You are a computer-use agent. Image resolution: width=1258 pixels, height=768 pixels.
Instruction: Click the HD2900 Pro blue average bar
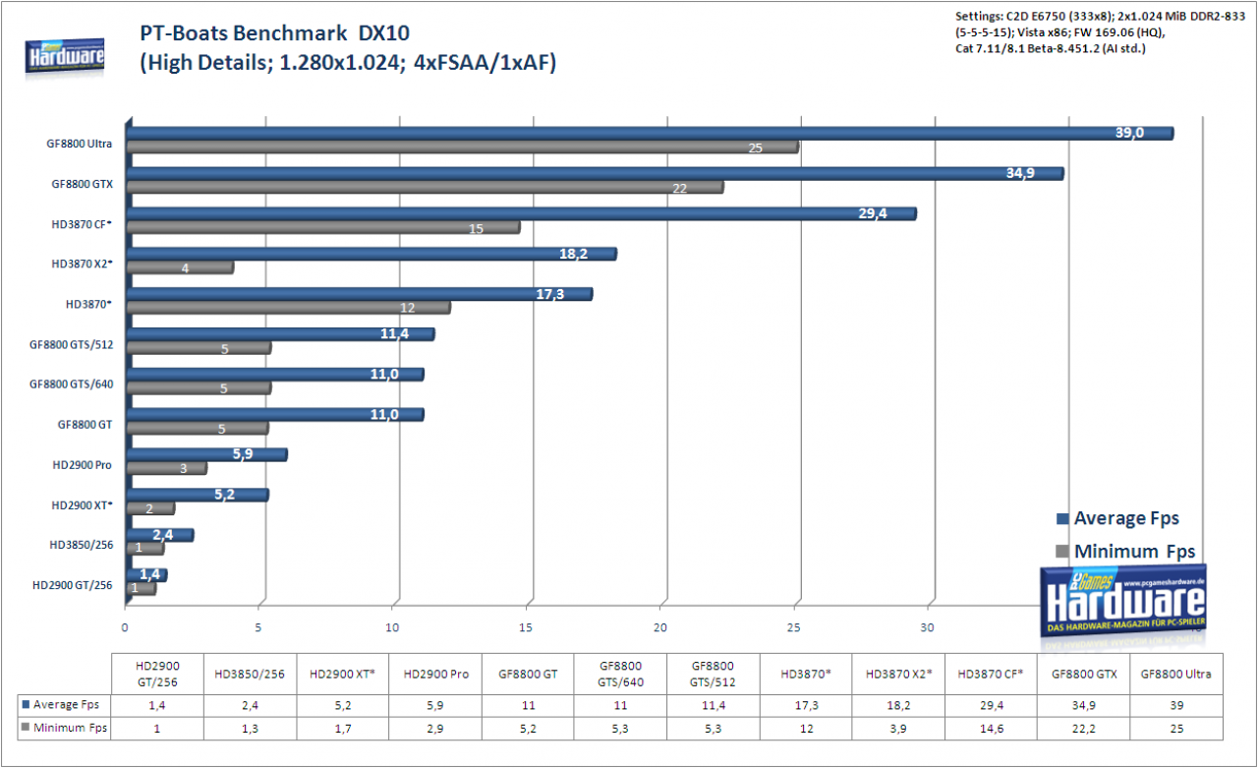tap(206, 454)
